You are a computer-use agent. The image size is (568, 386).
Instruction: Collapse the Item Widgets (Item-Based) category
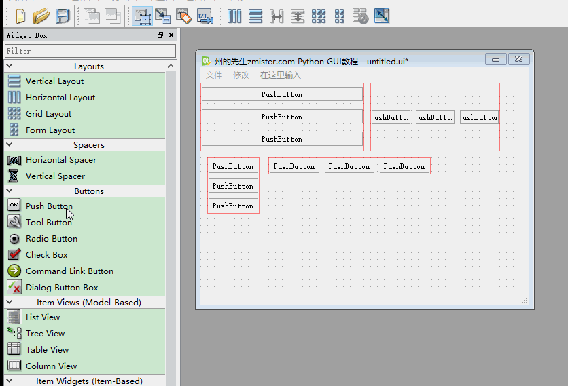10,381
